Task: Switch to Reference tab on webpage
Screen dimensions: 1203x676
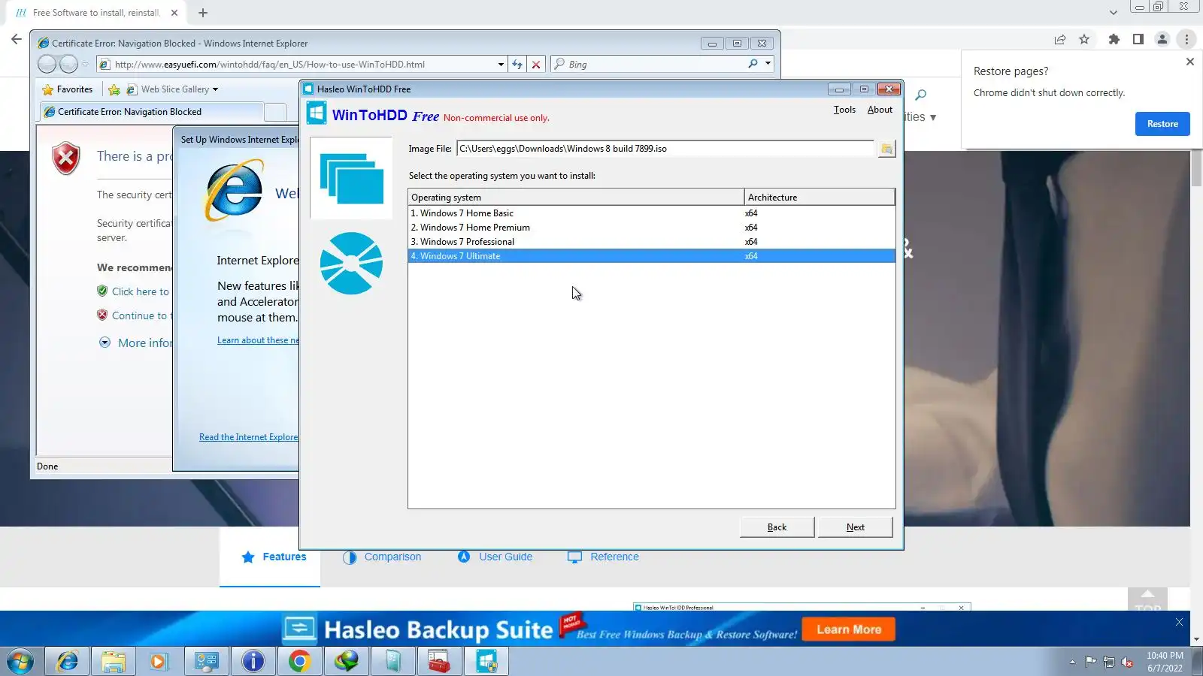Action: (x=603, y=557)
